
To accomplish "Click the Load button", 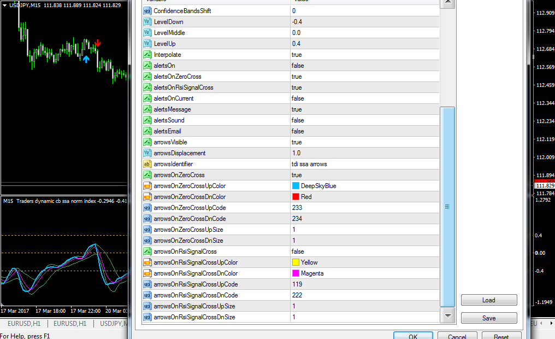I will point(489,300).
